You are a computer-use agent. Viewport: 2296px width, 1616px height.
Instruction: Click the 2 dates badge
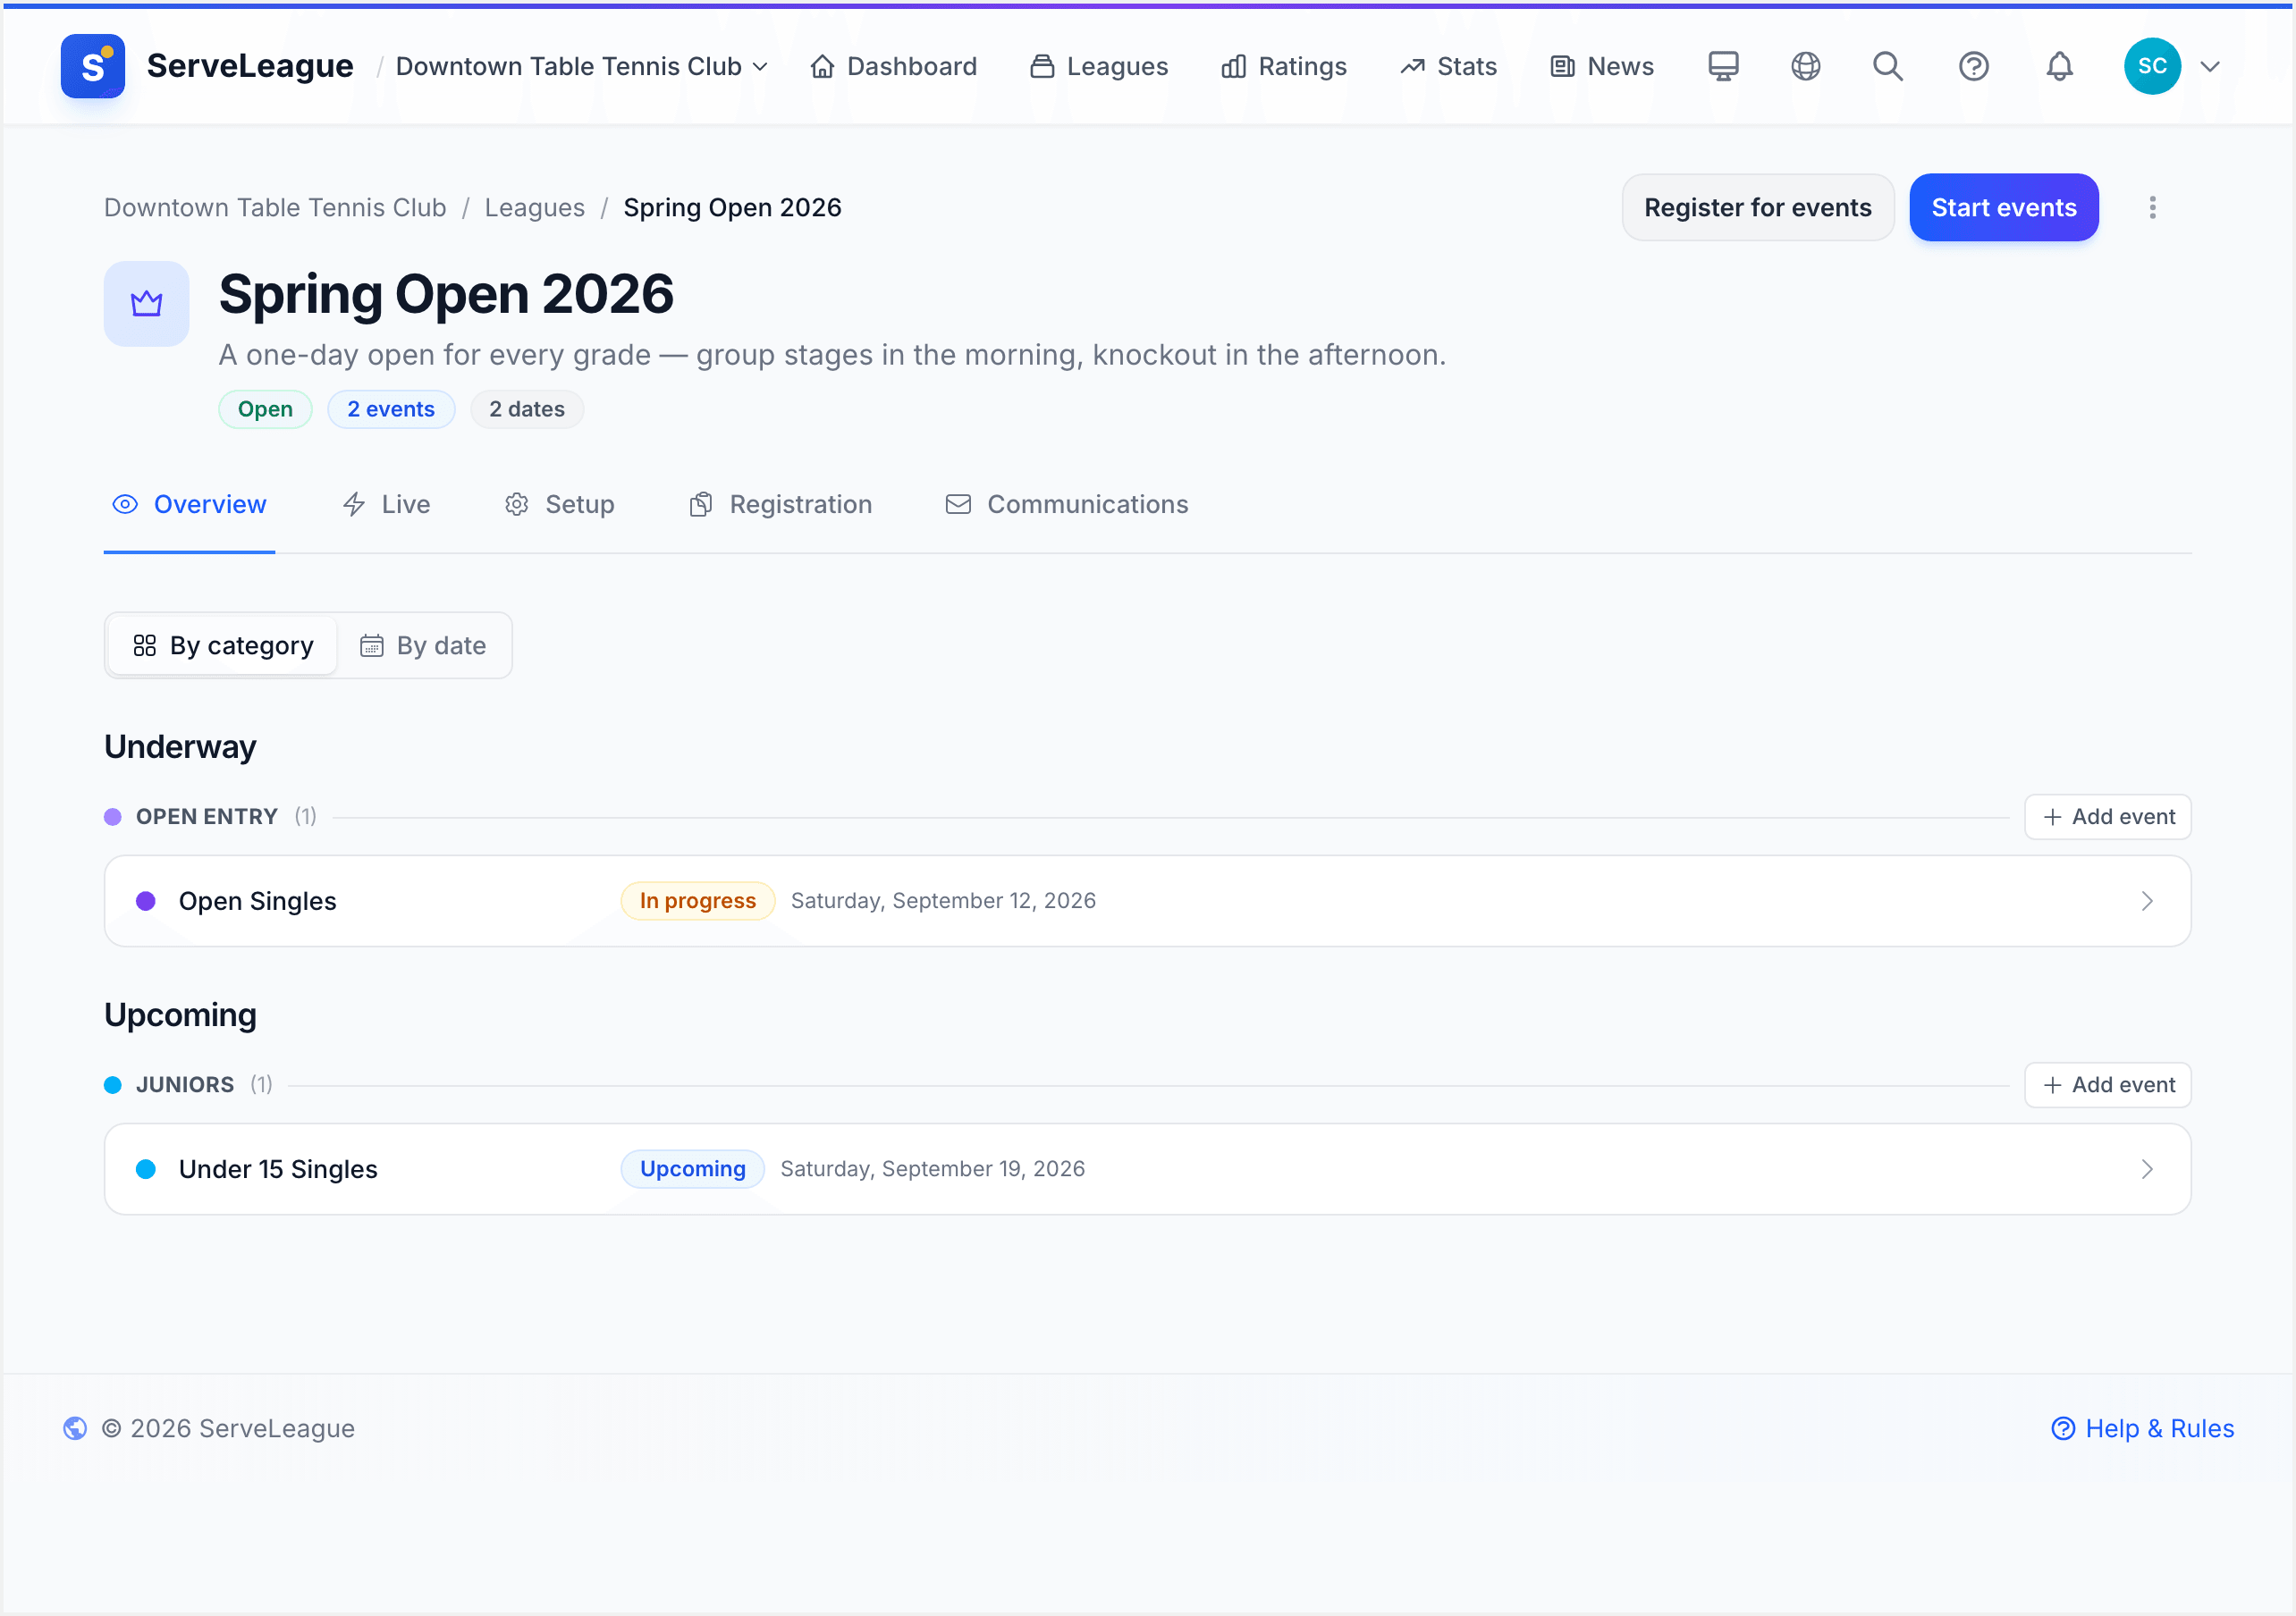[x=527, y=409]
